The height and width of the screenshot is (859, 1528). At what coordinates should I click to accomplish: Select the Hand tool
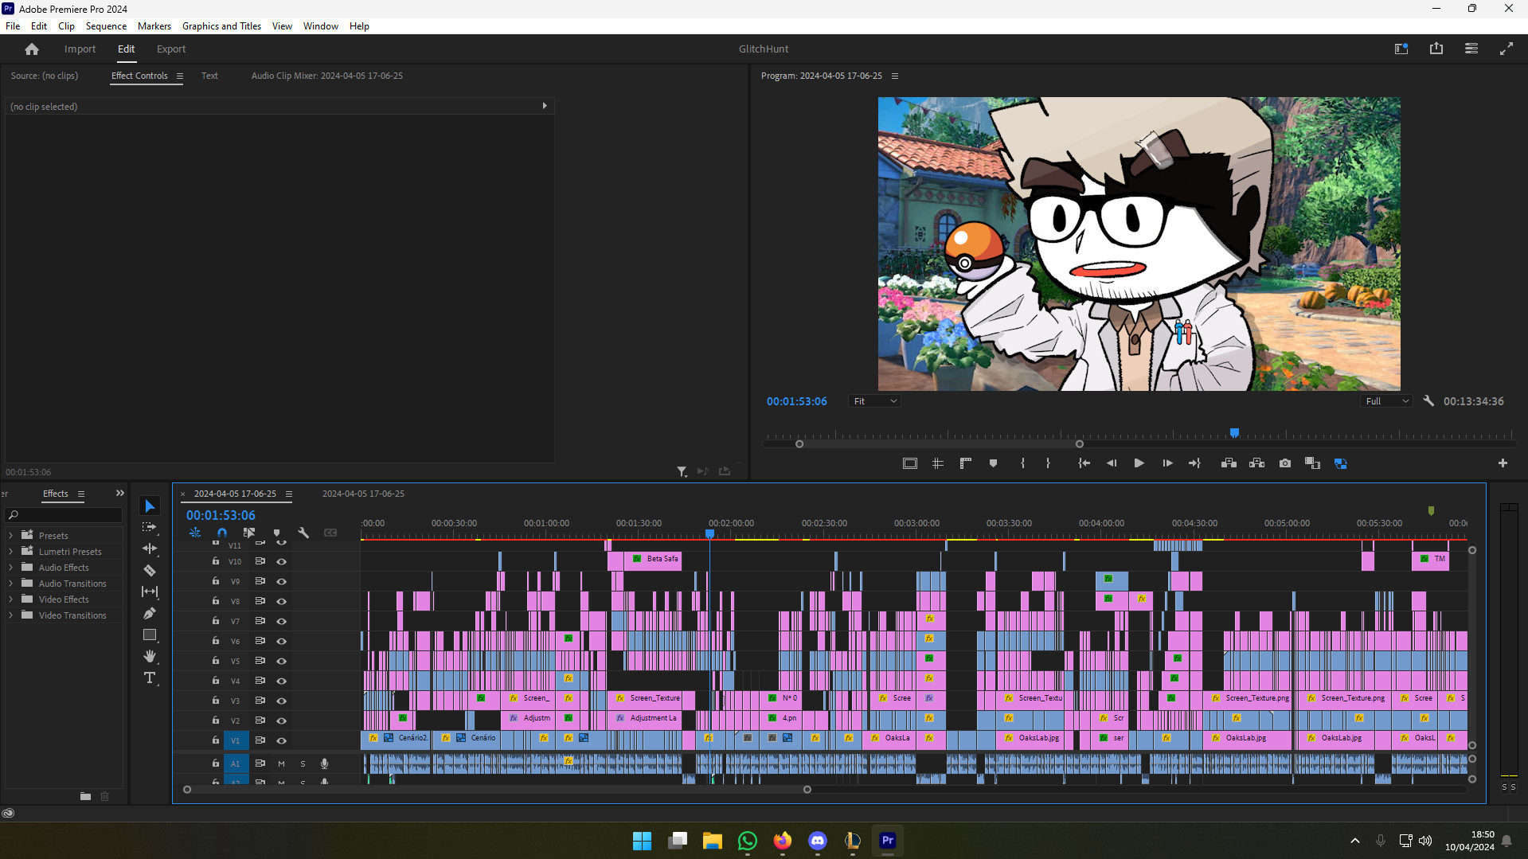click(150, 656)
